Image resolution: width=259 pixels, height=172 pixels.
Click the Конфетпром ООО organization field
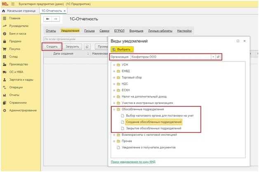tap(171, 57)
